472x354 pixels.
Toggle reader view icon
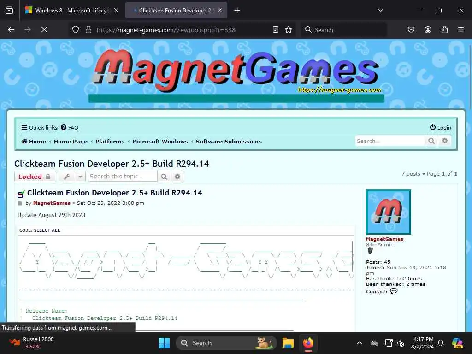pyautogui.click(x=276, y=29)
